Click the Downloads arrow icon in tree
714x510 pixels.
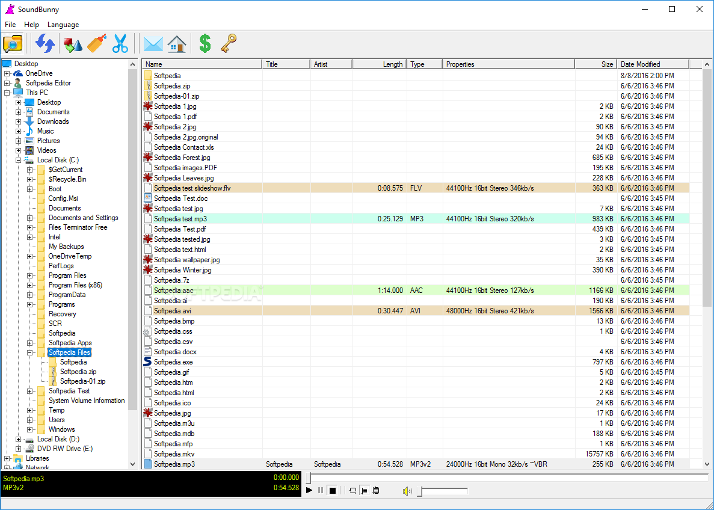29,121
